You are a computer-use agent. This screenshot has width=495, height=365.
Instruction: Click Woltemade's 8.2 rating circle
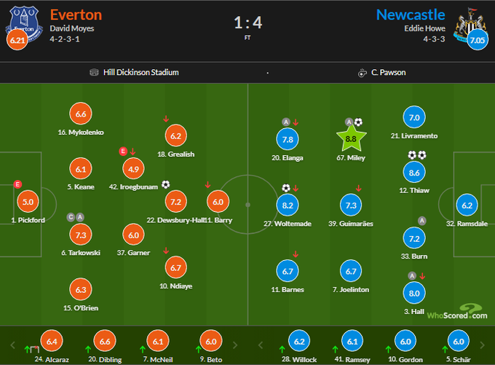[x=288, y=205]
